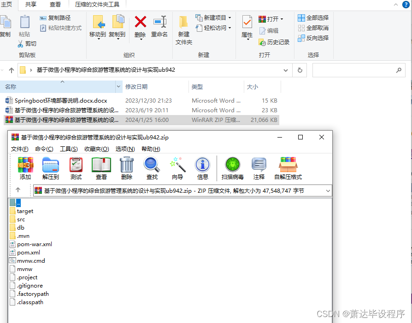Image resolution: width=412 pixels, height=323 pixels.
Task: Switch to the 共享 ribbon tab
Action: coord(31,5)
